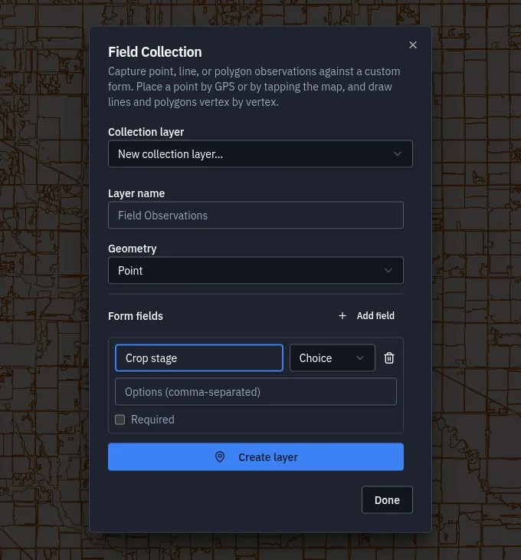521x560 pixels.
Task: Open the Collection layer dropdown
Action: coord(260,154)
